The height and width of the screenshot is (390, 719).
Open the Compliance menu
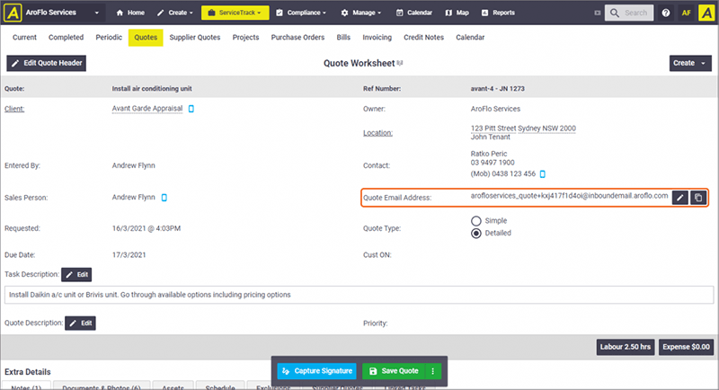301,13
